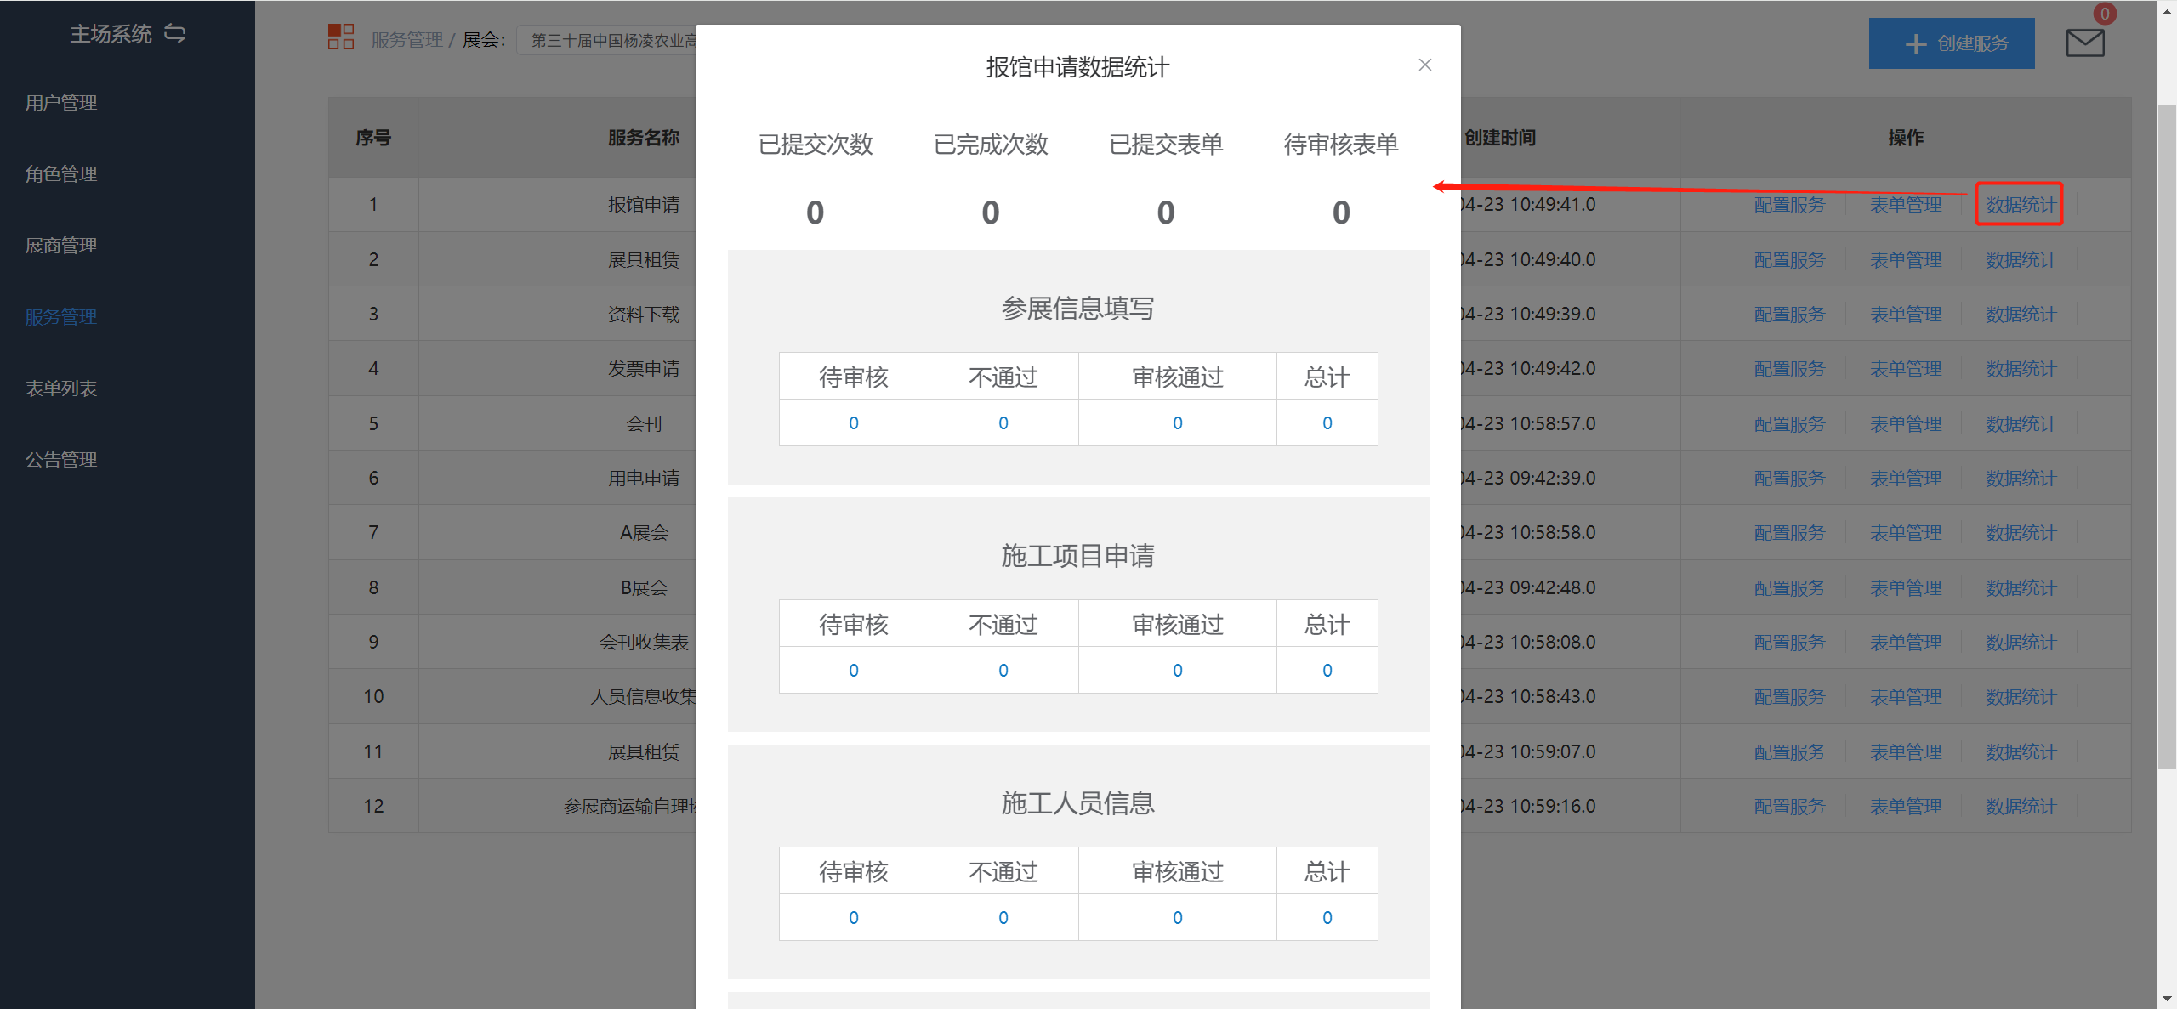Click the 待审核表单 statistic label
The image size is (2177, 1009).
pyautogui.click(x=1341, y=145)
